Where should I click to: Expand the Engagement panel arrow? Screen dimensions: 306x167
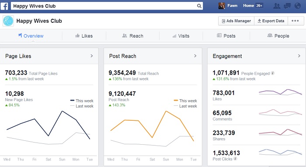(x=299, y=56)
